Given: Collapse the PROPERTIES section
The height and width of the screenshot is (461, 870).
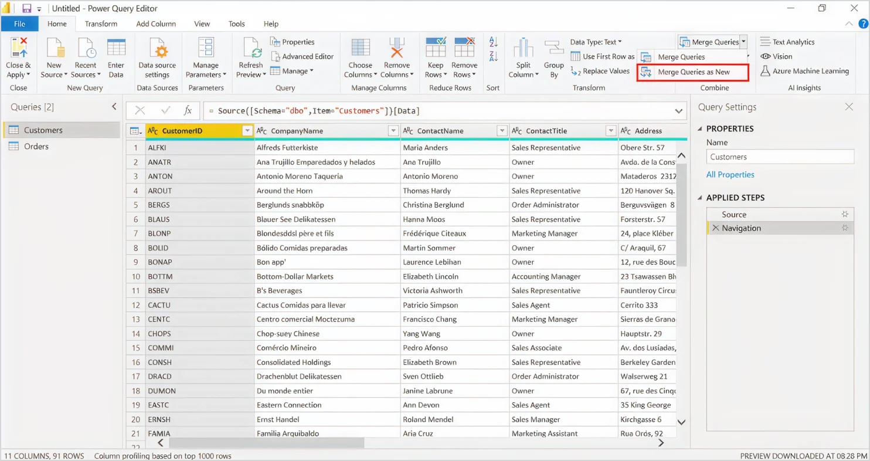Looking at the screenshot, I should [700, 129].
